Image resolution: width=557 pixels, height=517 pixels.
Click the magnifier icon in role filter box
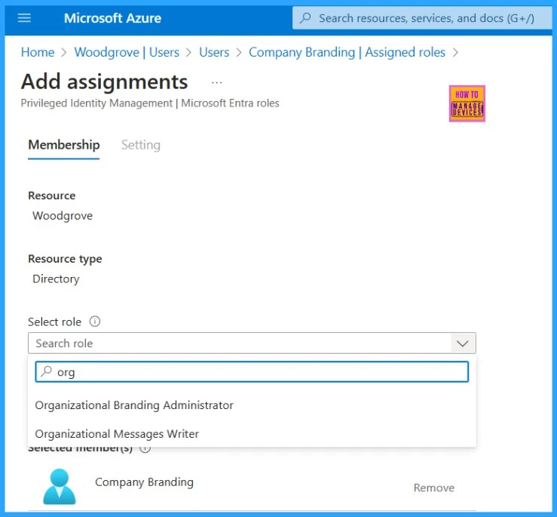pyautogui.click(x=47, y=371)
